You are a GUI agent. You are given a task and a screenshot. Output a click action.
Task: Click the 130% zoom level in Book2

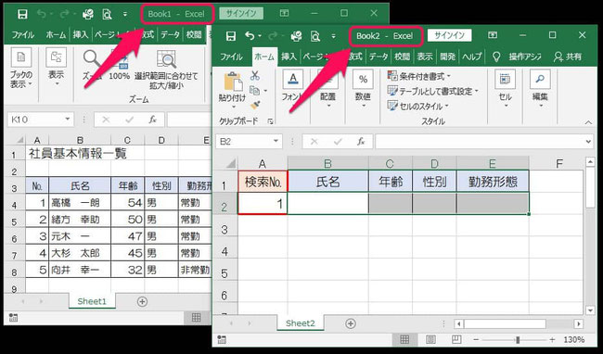[574, 340]
